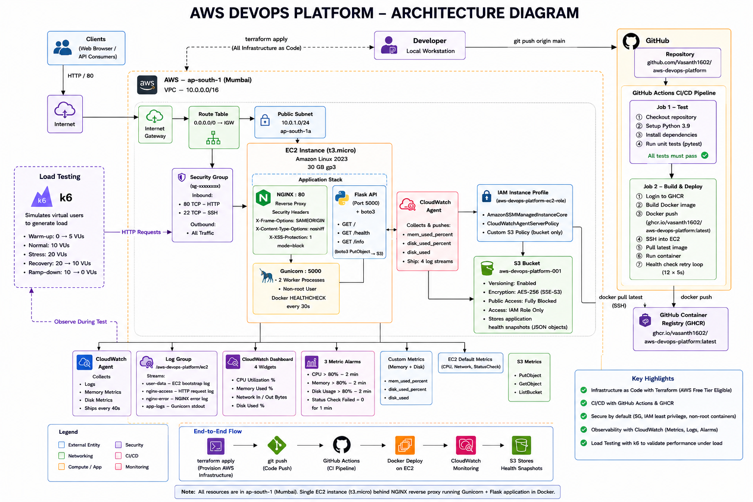Viewport: 753px width, 502px height.
Task: Click the All tests must pass checkmark
Action: (704, 155)
